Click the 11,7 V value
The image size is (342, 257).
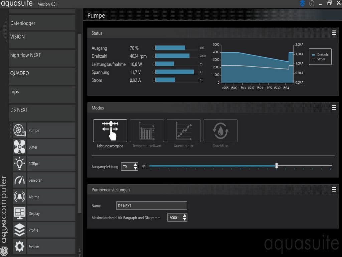click(x=135, y=72)
